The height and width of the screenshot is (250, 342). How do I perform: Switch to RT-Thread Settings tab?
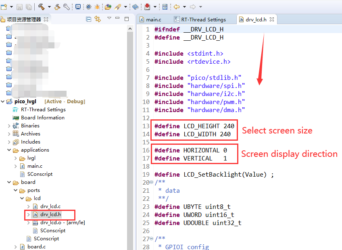203,19
